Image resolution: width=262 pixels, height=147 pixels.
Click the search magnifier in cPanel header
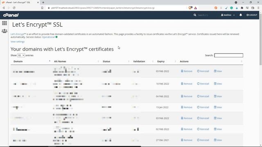tap(195, 15)
